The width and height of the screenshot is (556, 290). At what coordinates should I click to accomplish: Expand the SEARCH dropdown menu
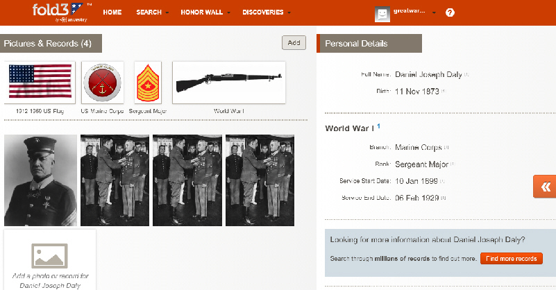153,13
